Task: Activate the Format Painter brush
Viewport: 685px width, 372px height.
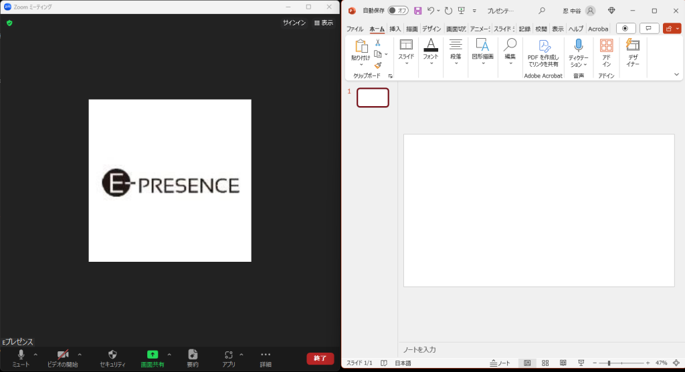Action: [378, 65]
